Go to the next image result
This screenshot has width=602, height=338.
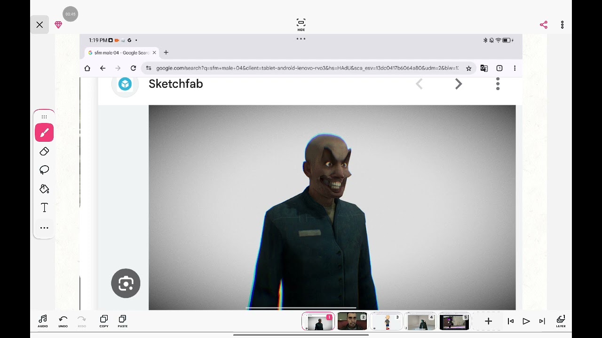pyautogui.click(x=459, y=84)
